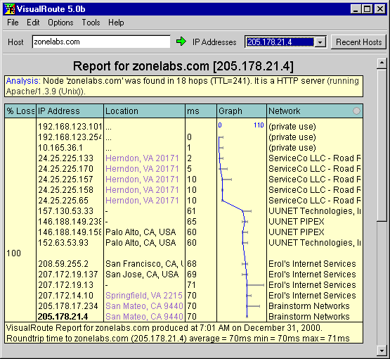Click the ms column header

pos(201,111)
